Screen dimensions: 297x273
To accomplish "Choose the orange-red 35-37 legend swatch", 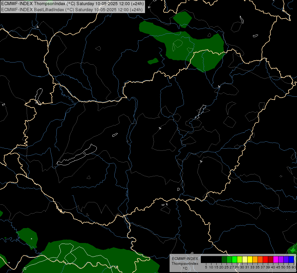I will coord(260,259).
